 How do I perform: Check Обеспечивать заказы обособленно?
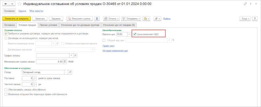pos(6,90)
